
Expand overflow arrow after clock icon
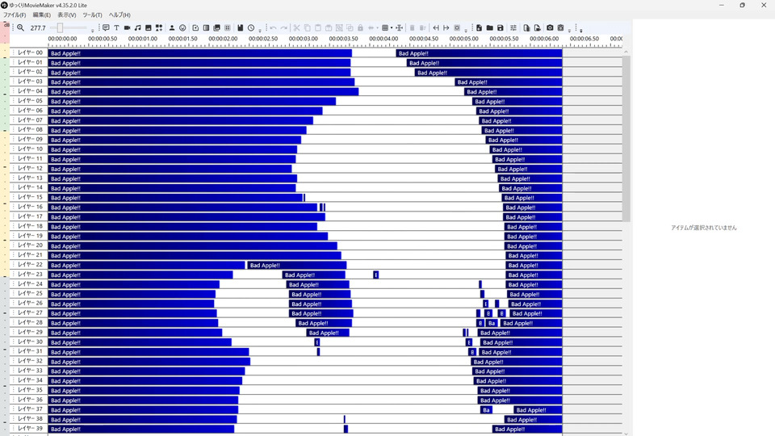260,30
